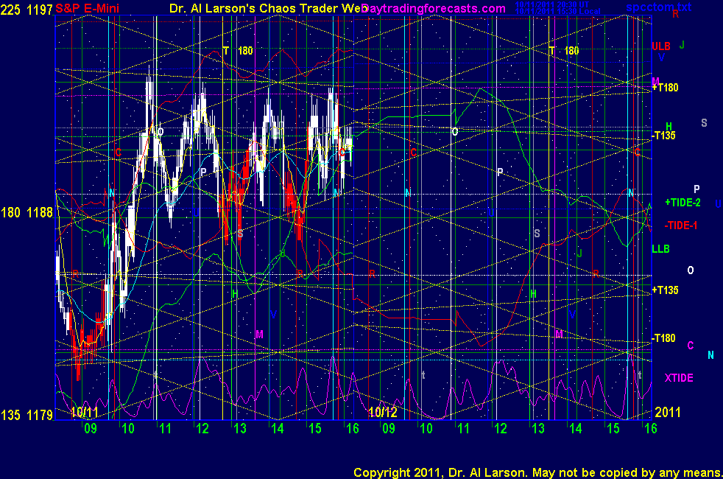Open the Daytradingforecasts.com link text
Viewport: 723px width, 479px height.
click(x=434, y=8)
